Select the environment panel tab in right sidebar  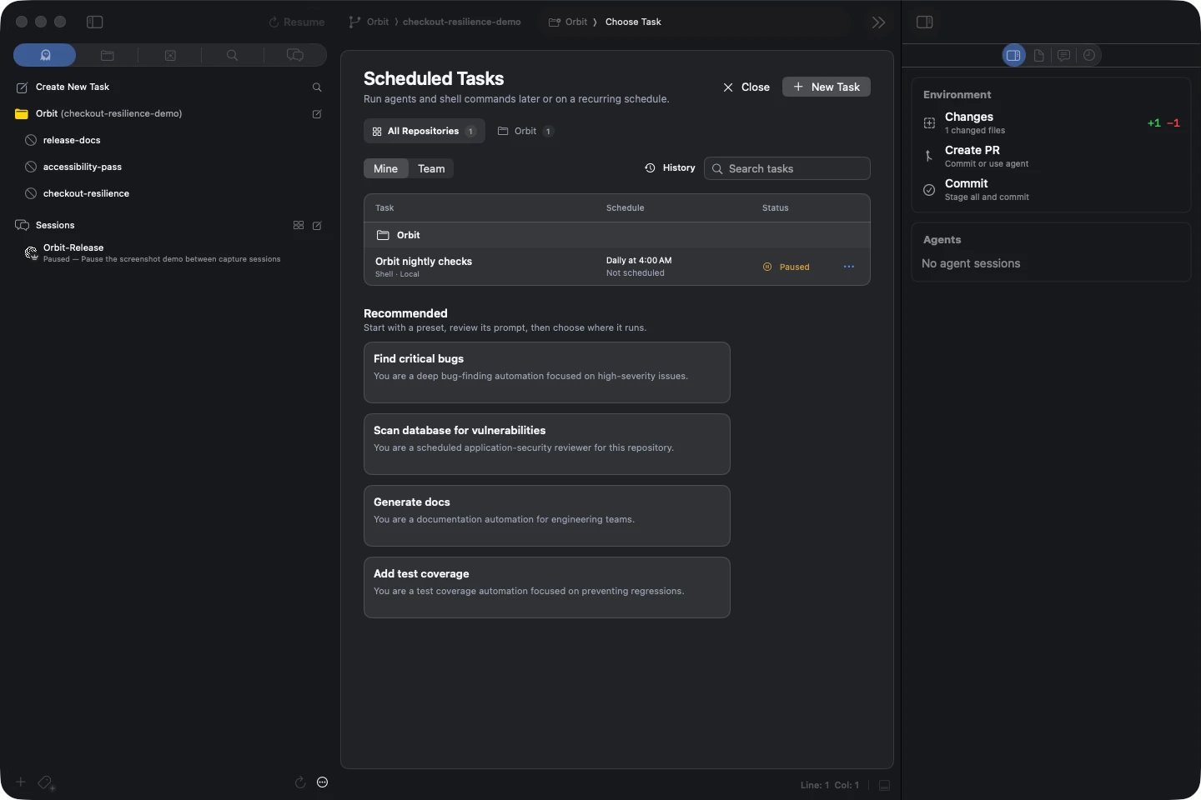(x=1013, y=55)
